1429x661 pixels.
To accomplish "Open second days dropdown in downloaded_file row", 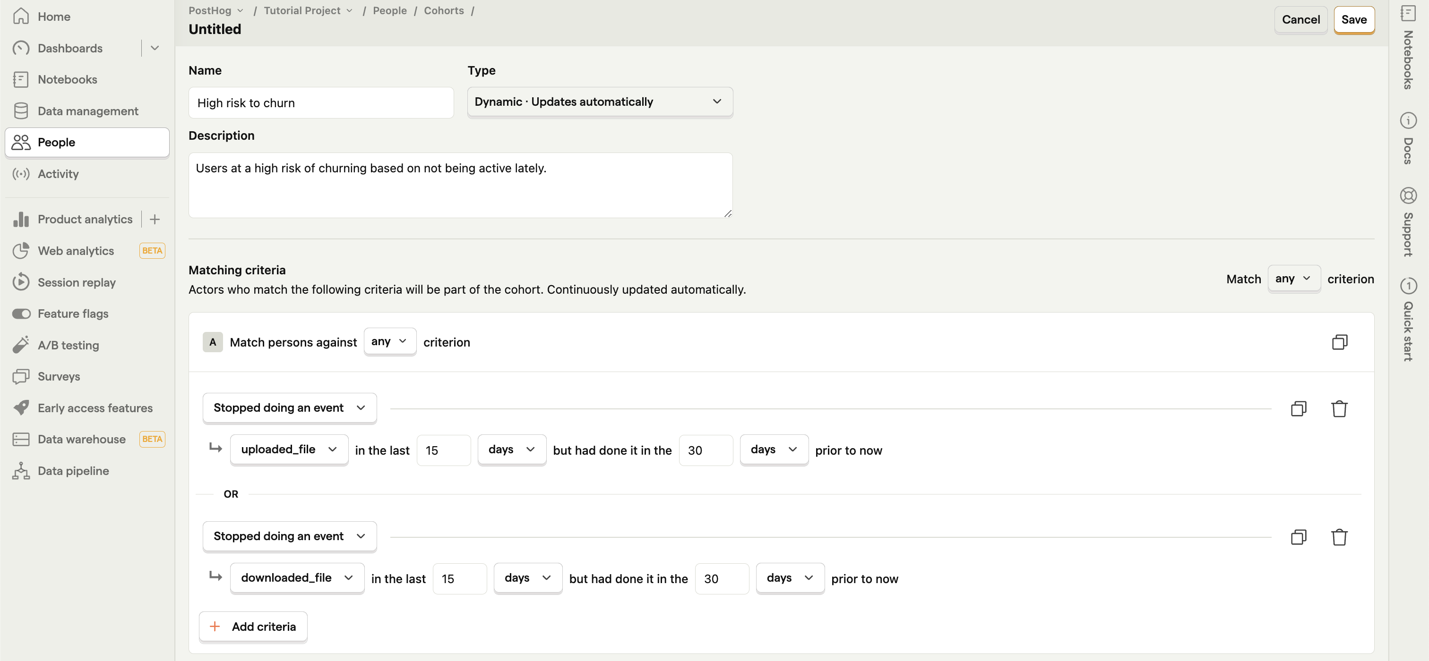I will tap(790, 578).
